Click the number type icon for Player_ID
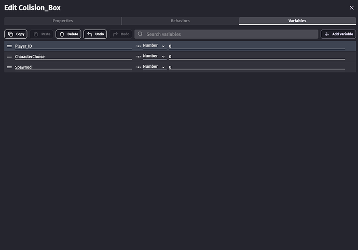Screen dimensions: 358x250 [139, 46]
